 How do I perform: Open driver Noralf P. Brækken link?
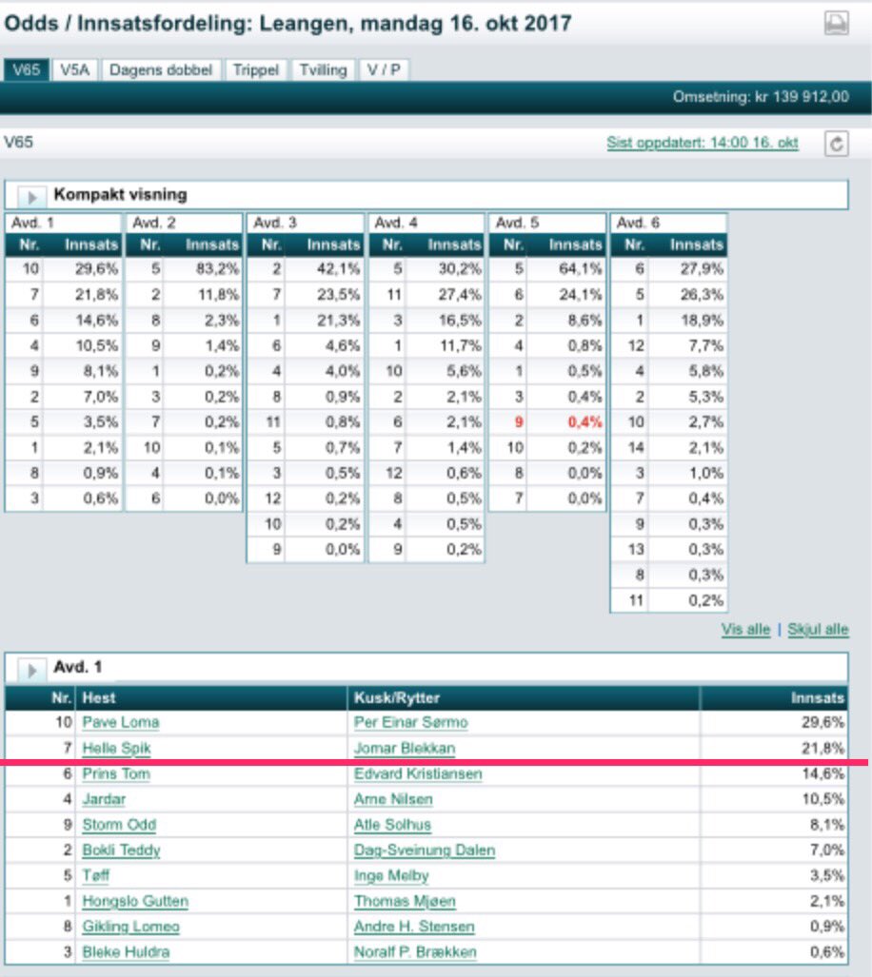(415, 952)
